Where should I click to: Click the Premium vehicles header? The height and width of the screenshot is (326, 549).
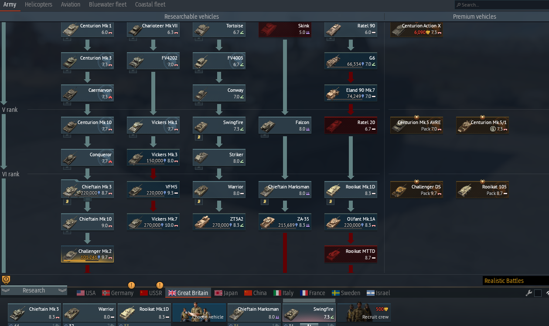[474, 17]
